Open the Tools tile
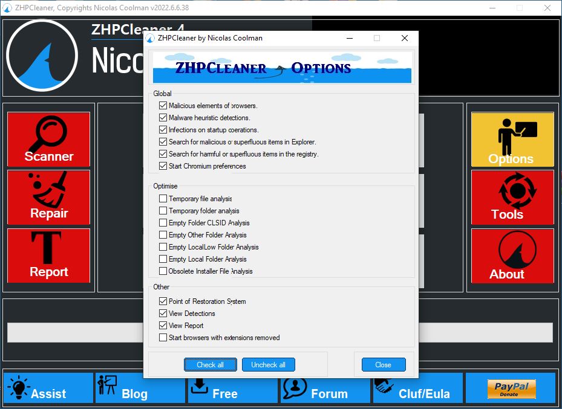 pos(512,198)
